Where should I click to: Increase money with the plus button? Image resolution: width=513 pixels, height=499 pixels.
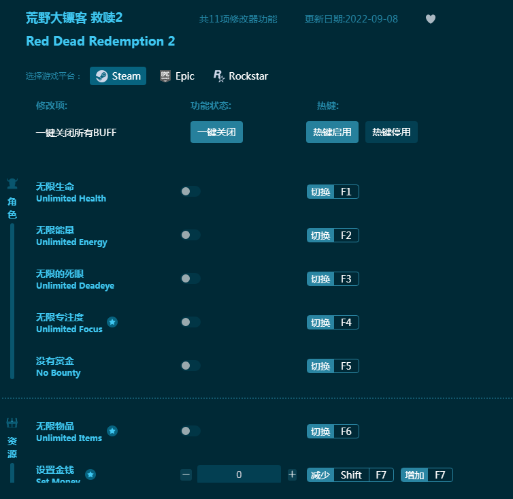click(x=292, y=474)
